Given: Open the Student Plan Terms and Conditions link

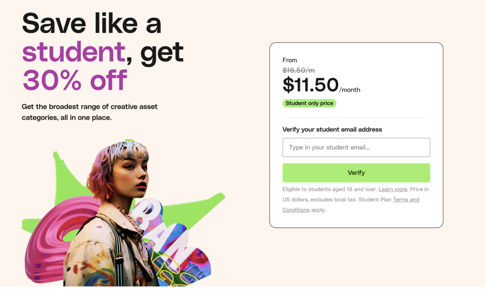Looking at the screenshot, I should click(406, 200).
